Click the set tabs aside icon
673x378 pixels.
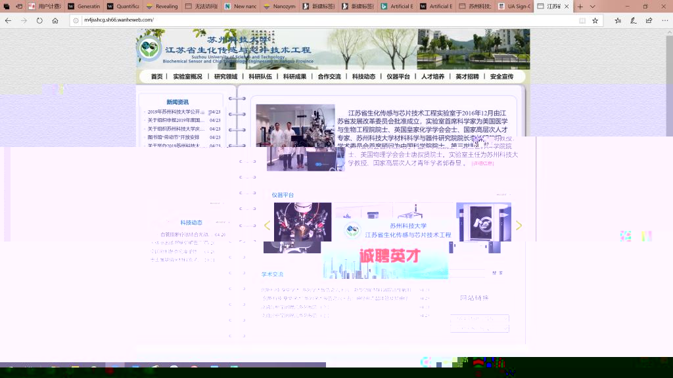[19, 7]
